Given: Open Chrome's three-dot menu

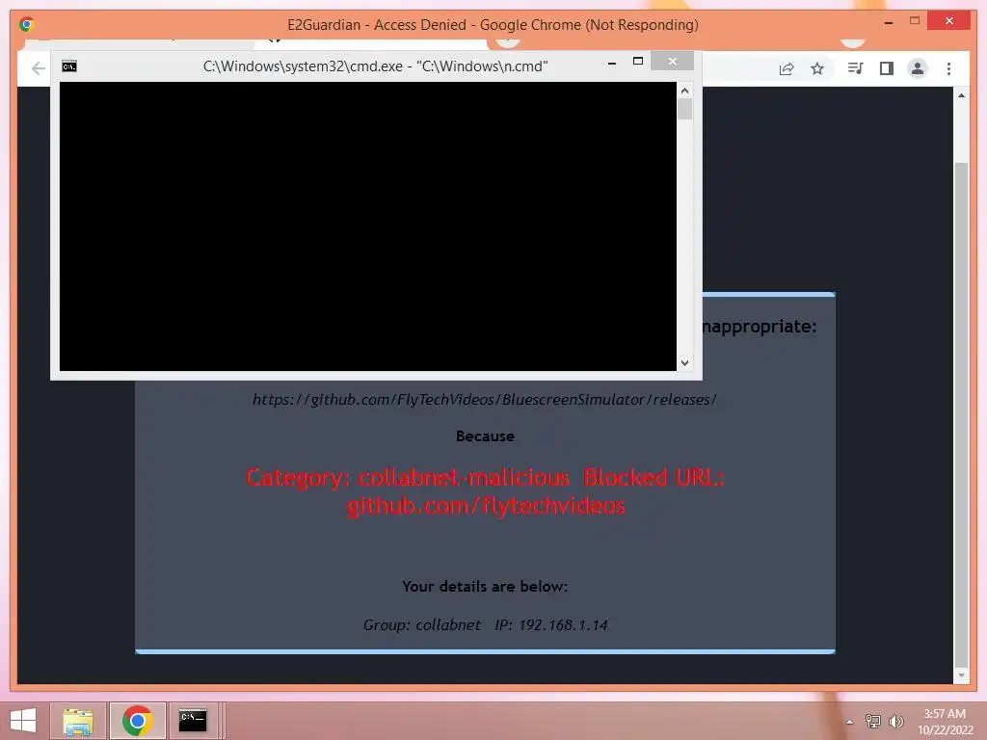Looking at the screenshot, I should pos(948,68).
